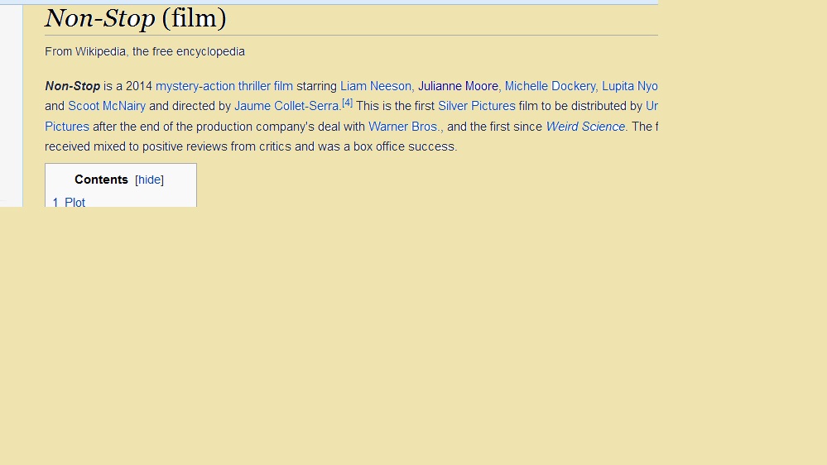Jump to citation reference [4]
This screenshot has height=465, width=827.
pos(347,103)
